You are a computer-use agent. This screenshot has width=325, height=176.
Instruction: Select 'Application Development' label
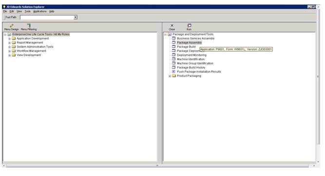[x=33, y=38]
